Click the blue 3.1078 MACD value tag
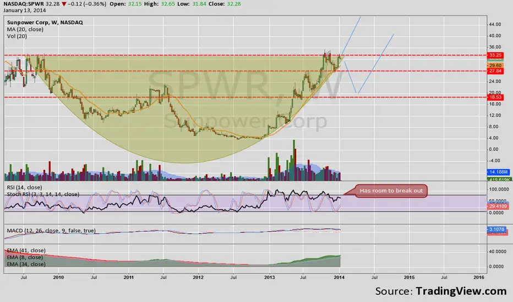This screenshot has width=513, height=302. click(x=496, y=230)
